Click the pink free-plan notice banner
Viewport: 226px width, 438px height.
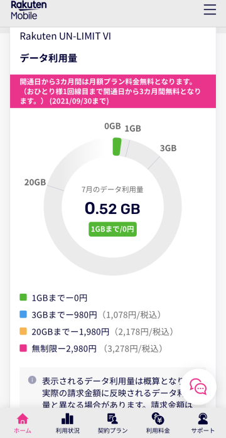coord(113,92)
